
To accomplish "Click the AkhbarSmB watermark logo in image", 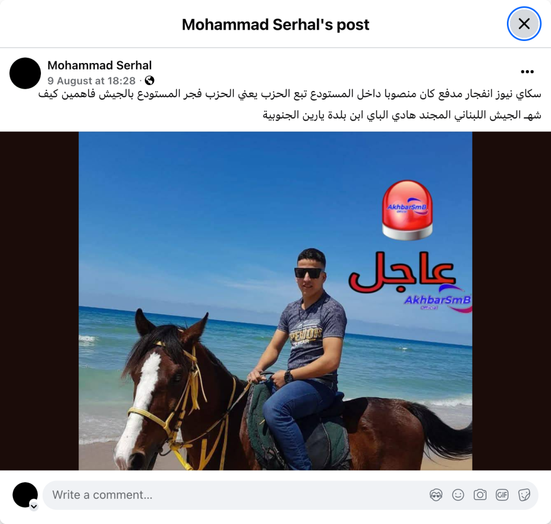I will tap(437, 301).
